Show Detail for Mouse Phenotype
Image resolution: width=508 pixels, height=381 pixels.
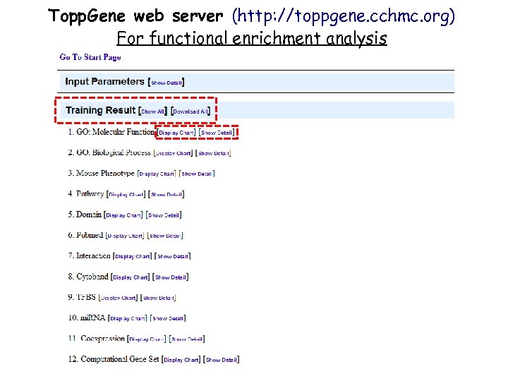[x=197, y=174]
